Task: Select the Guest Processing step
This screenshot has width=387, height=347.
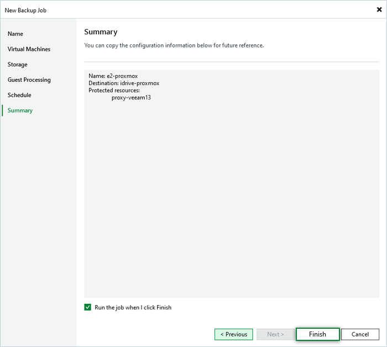Action: (x=29, y=80)
